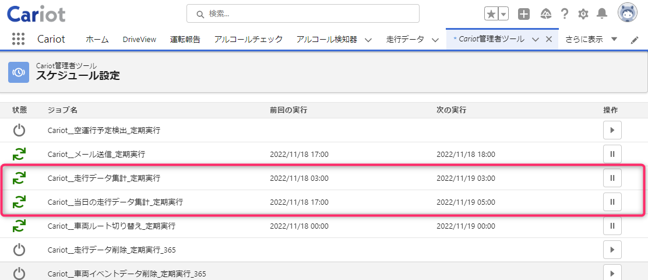648x280 pixels.
Task: Start the Cariot__走行データ削除_定期実行_365 job
Action: (612, 250)
